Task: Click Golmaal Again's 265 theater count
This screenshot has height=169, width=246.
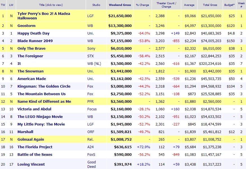Action: click(161, 140)
